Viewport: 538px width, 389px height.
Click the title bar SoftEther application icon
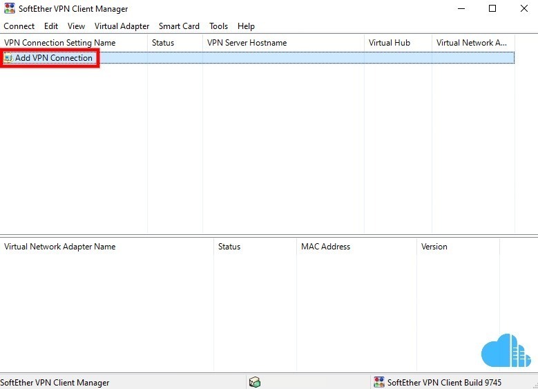coord(10,8)
